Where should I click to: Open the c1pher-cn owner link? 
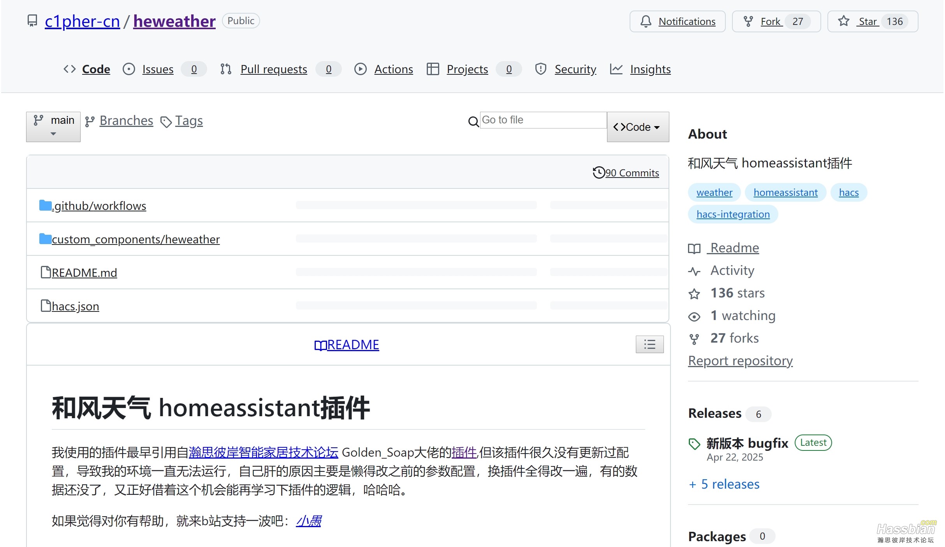click(x=82, y=21)
